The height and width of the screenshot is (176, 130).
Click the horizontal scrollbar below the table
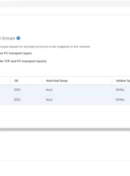coord(65,129)
